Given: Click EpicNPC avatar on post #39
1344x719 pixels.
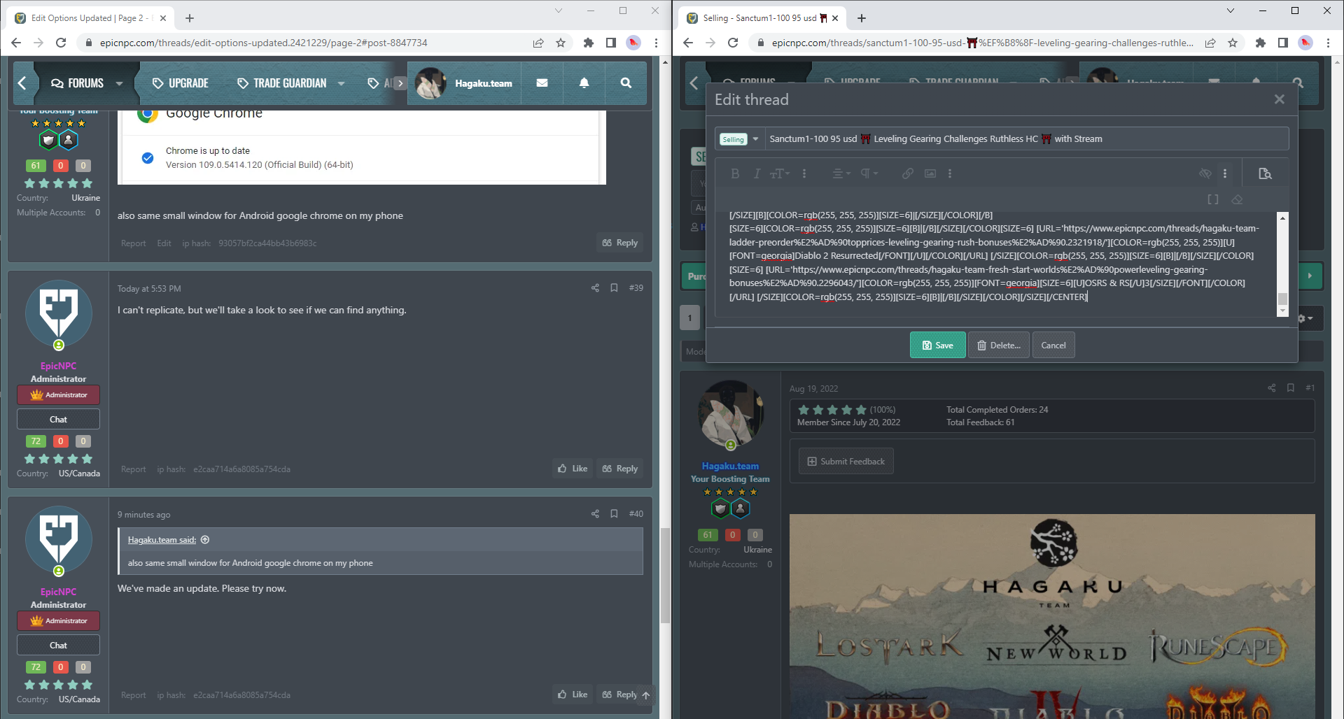Looking at the screenshot, I should [59, 313].
